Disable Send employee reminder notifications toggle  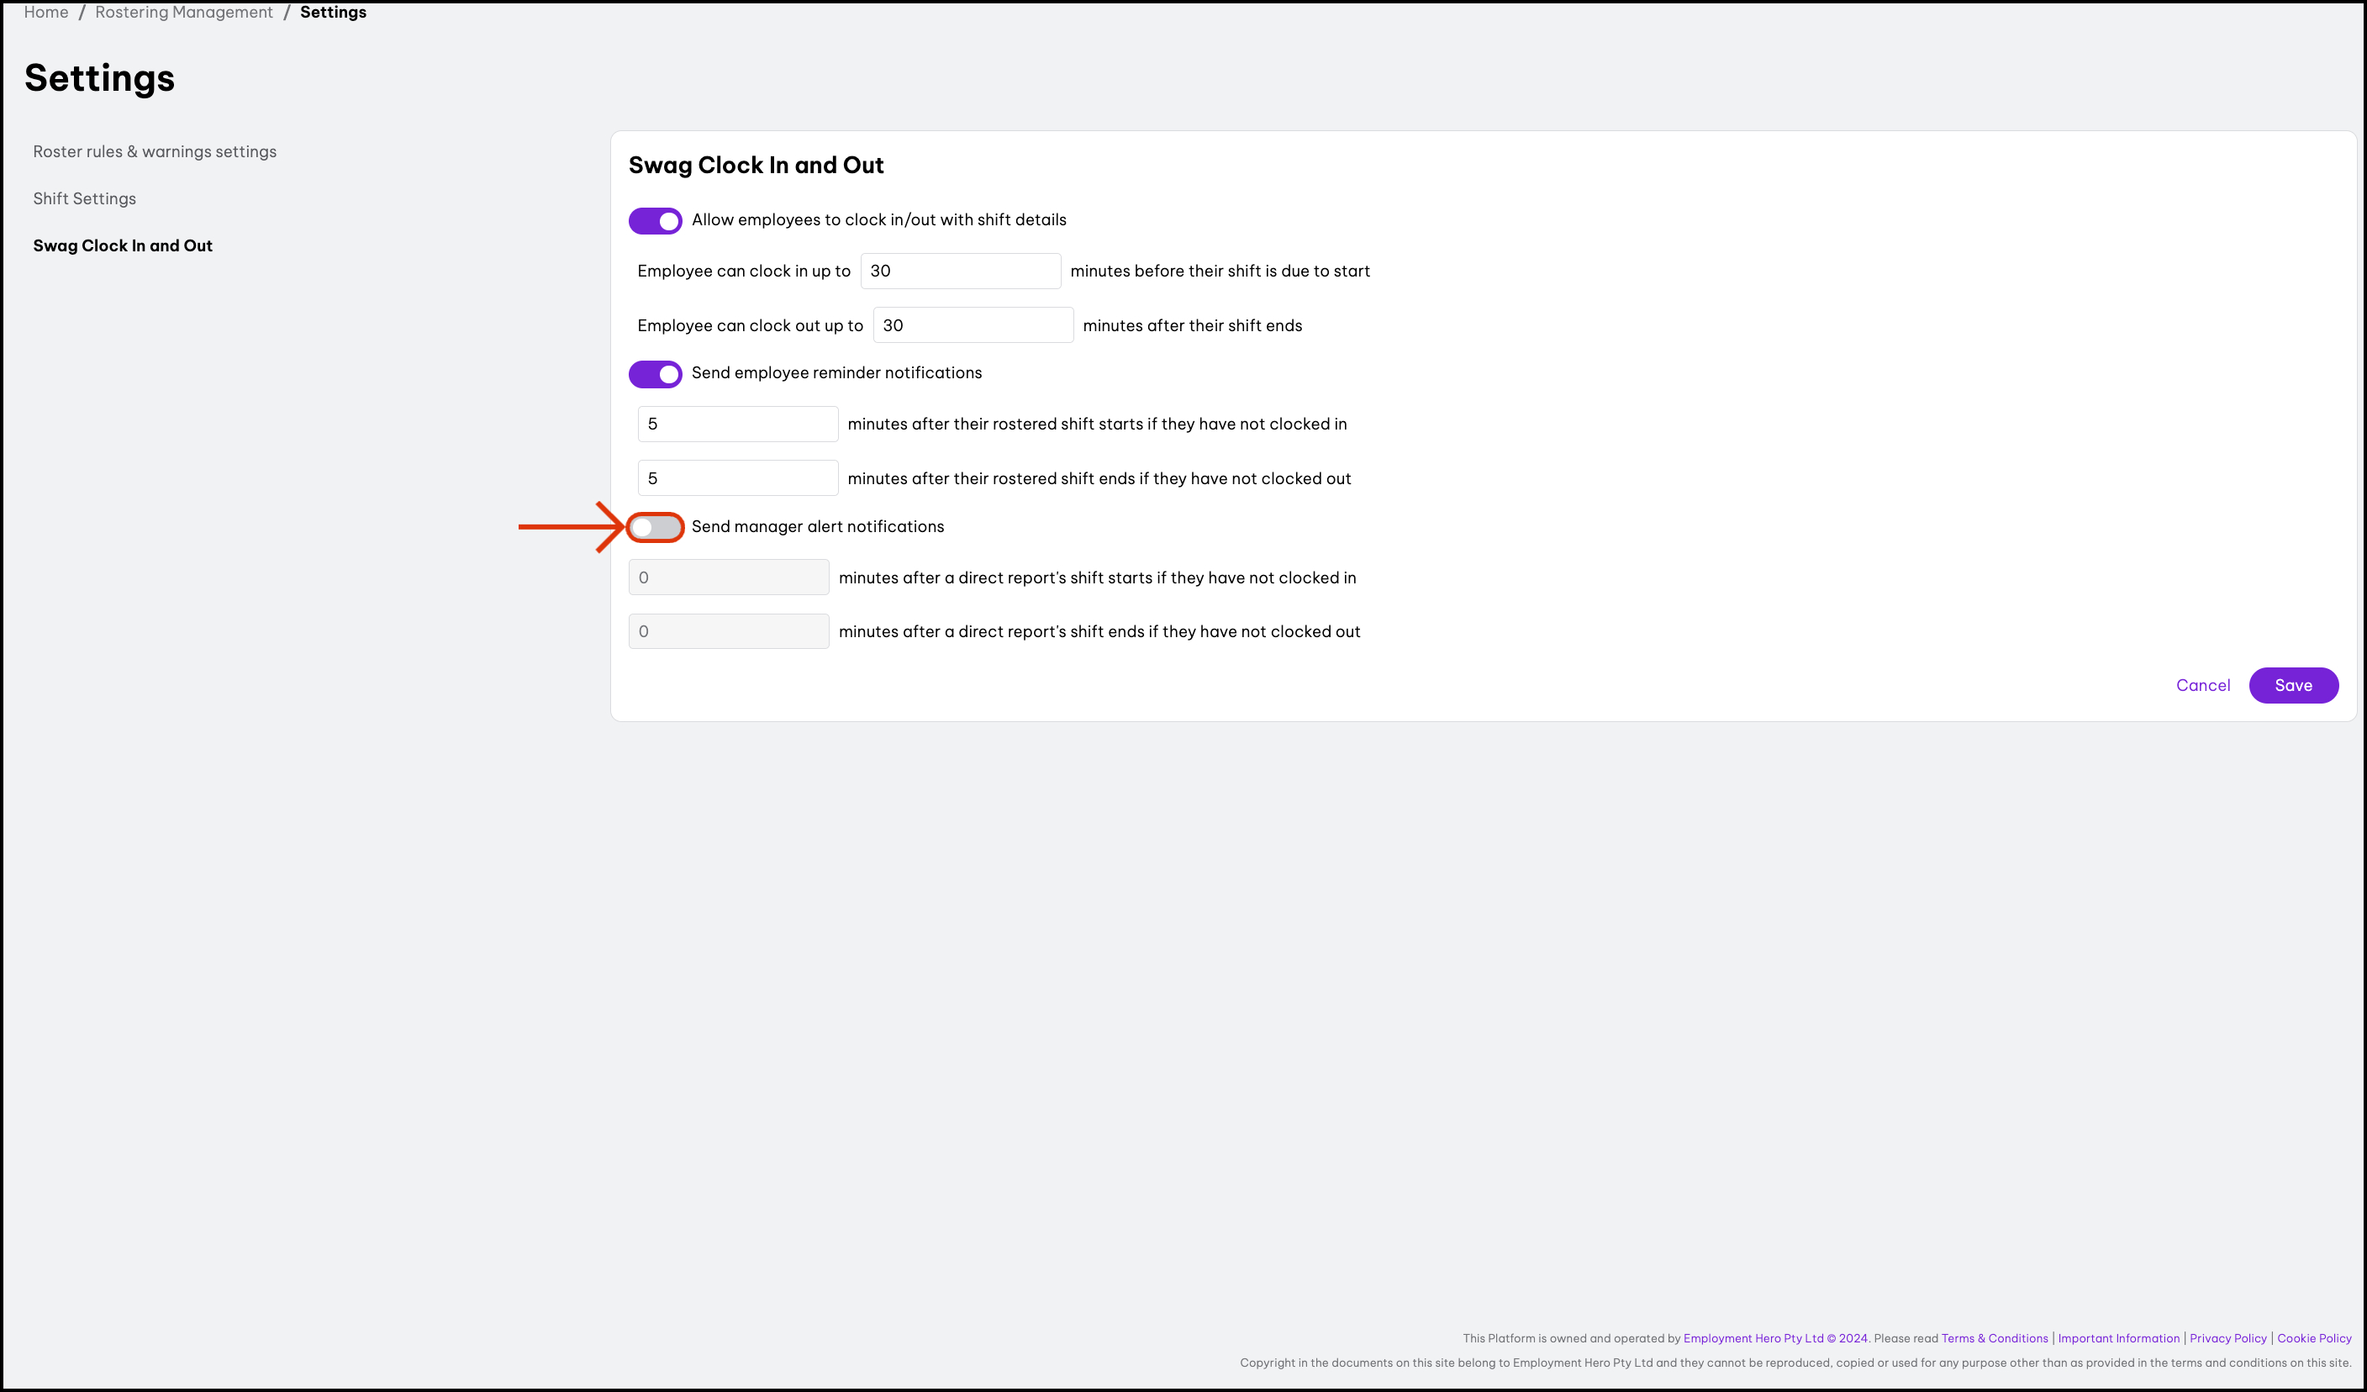(655, 374)
